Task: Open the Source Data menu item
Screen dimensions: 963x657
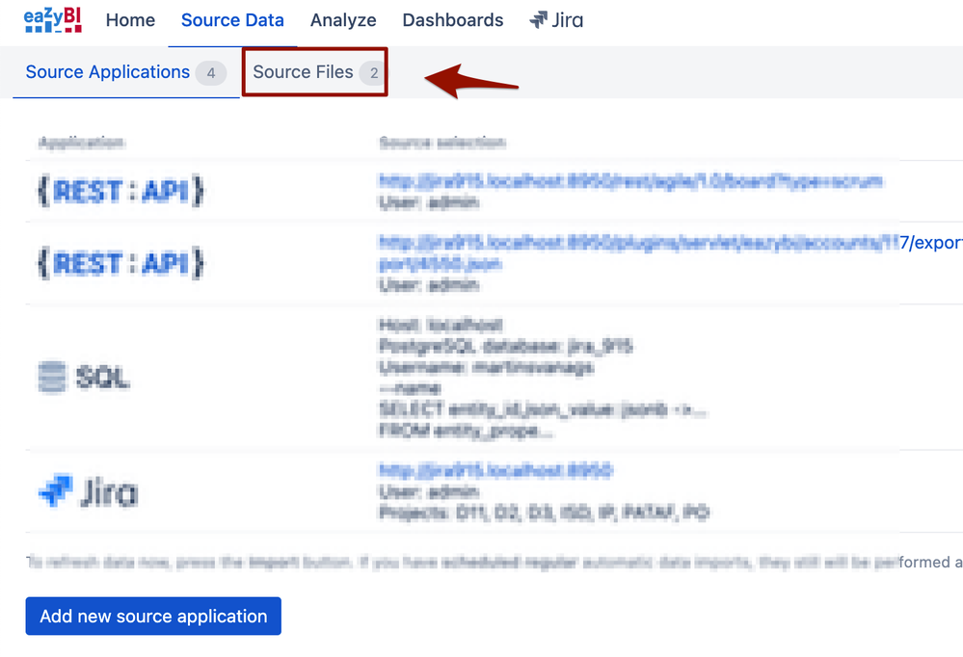Action: tap(232, 20)
